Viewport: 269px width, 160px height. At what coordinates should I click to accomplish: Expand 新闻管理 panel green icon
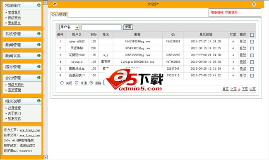pyautogui.click(x=39, y=45)
